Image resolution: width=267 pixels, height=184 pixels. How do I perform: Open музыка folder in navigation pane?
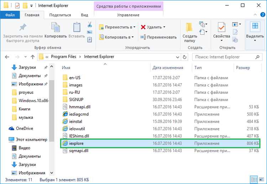[22, 117]
